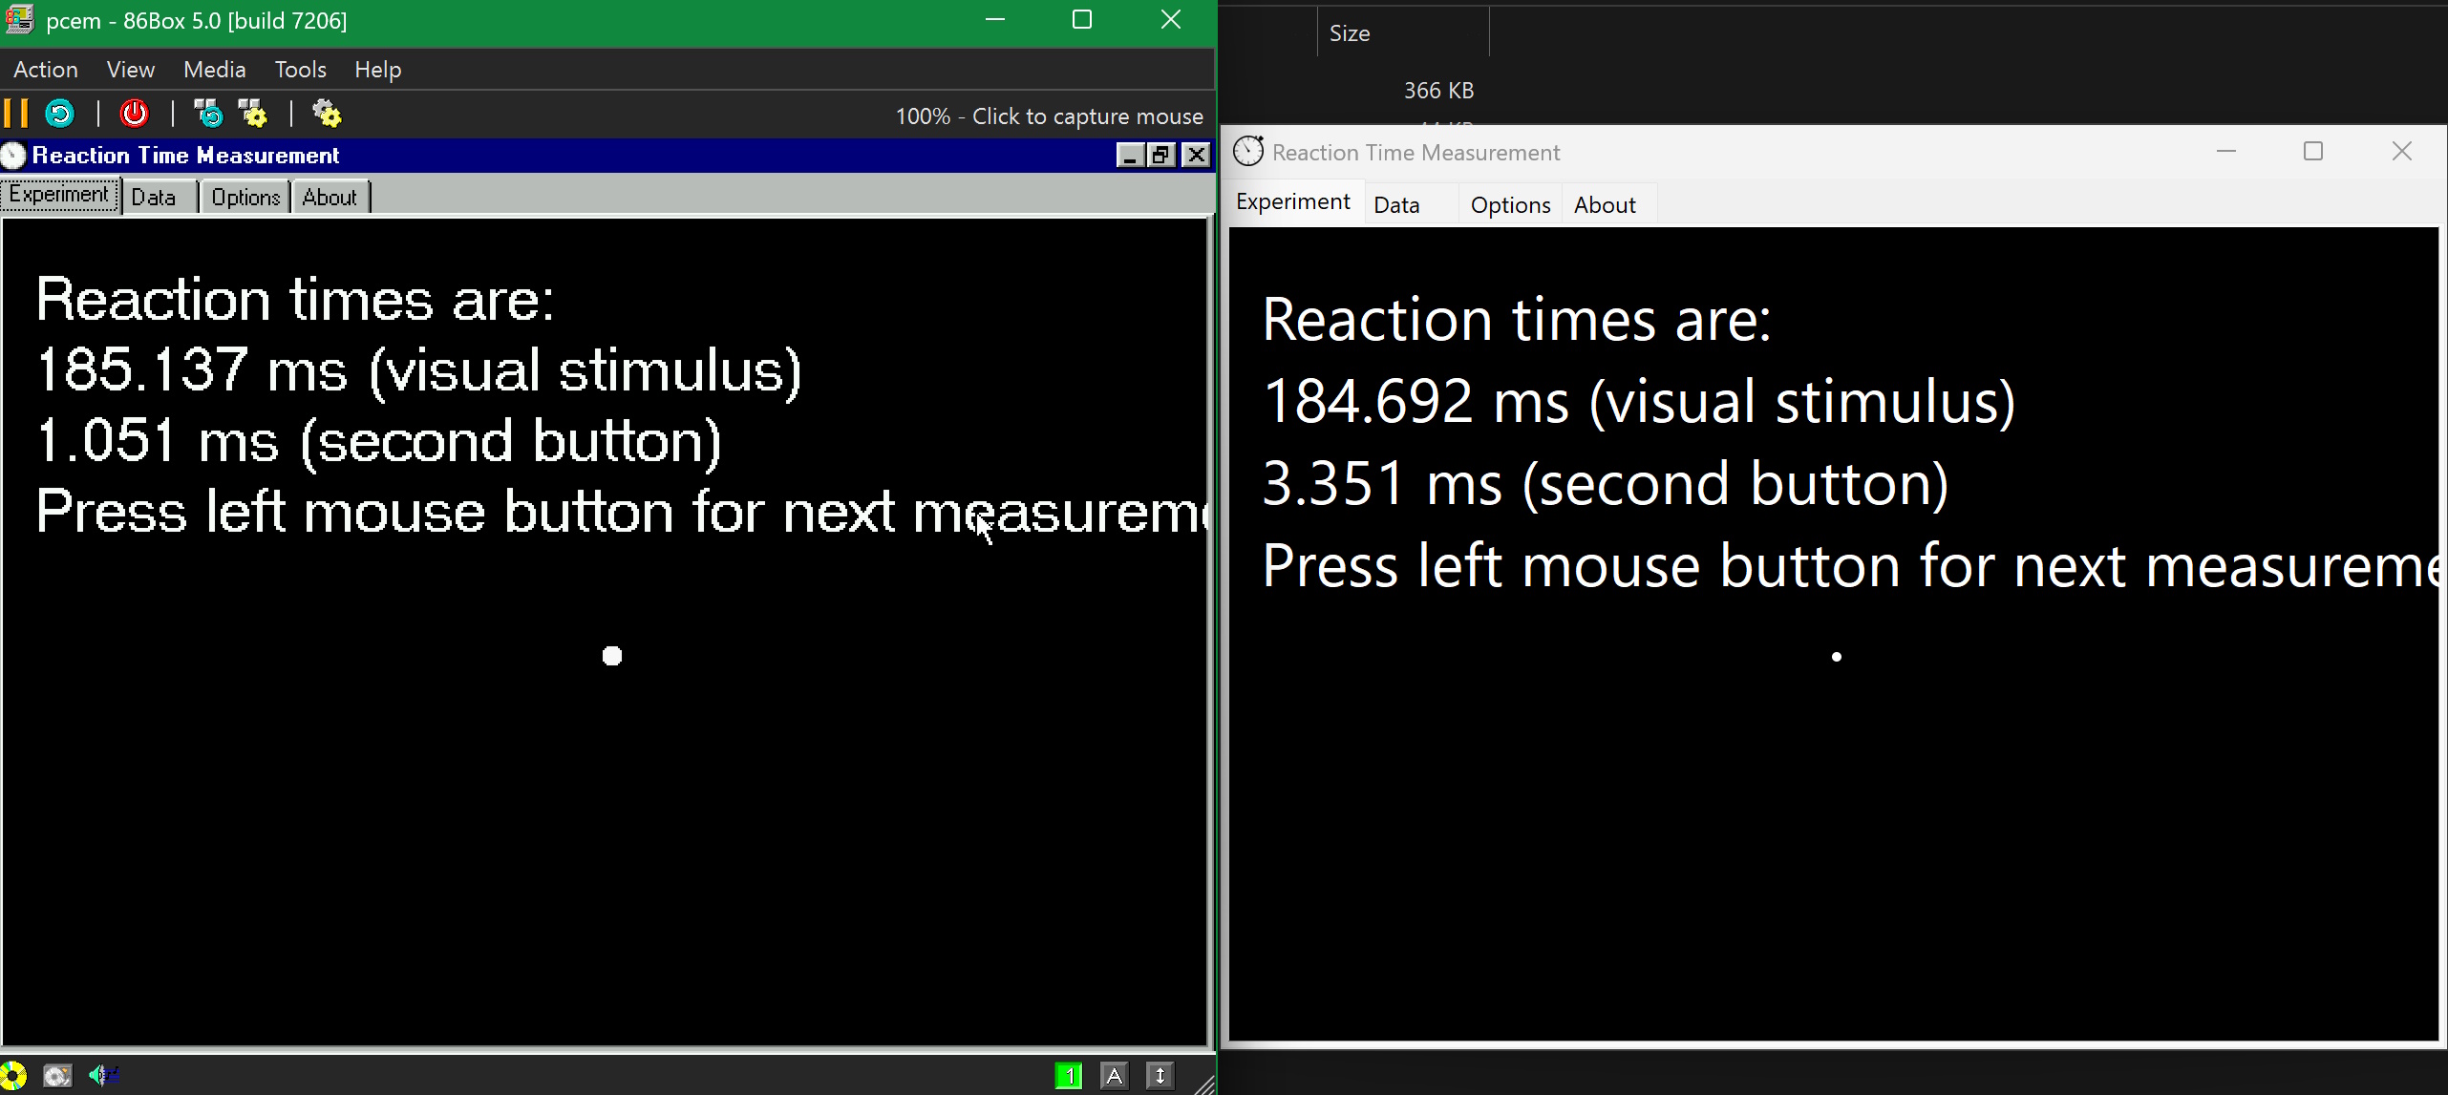Open the Help menu in 86Box
This screenshot has width=2448, height=1095.
(x=378, y=70)
